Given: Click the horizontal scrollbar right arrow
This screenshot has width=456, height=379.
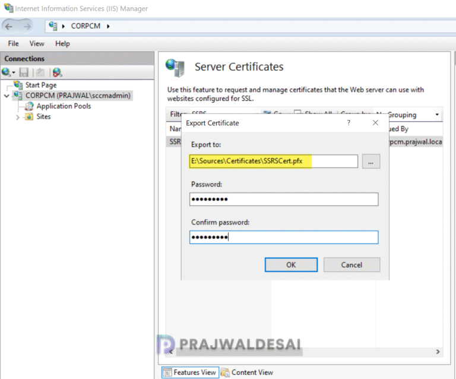Looking at the screenshot, I should tap(438, 352).
